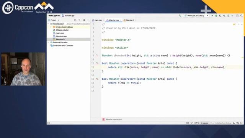Close the Monster.cpp tab
245x138 pixels.
(x=120, y=20)
